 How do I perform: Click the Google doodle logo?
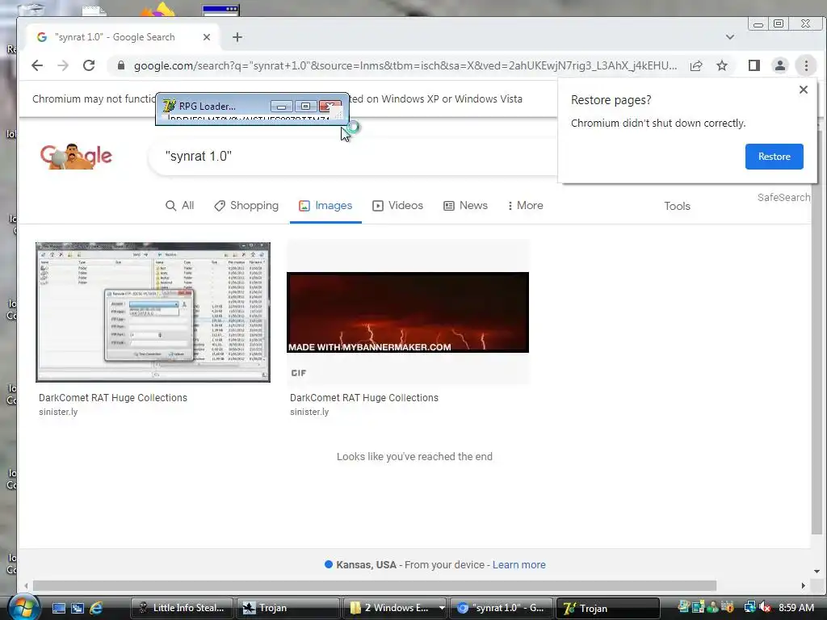tap(76, 156)
